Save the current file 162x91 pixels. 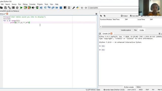coord(6,8)
